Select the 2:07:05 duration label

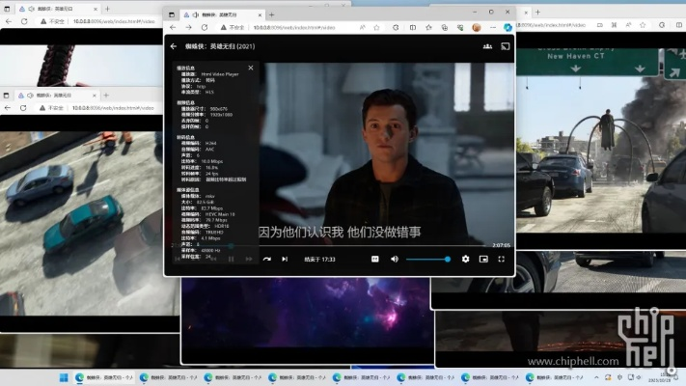click(502, 245)
